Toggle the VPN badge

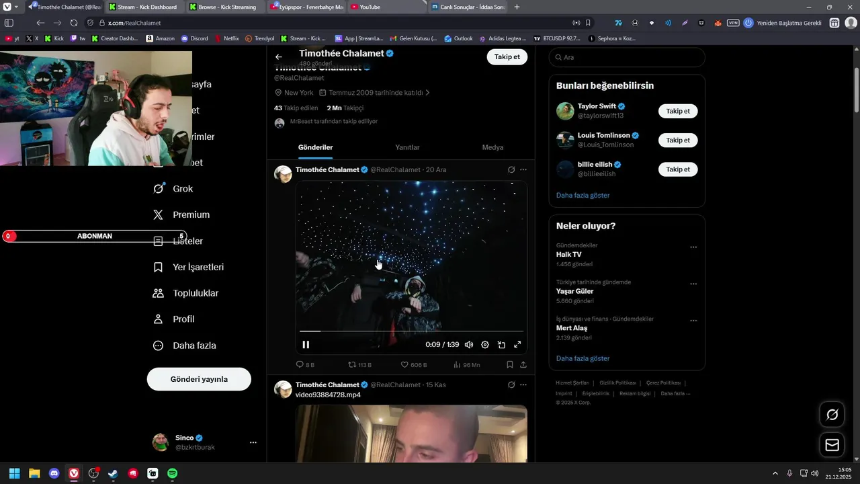[x=733, y=23]
